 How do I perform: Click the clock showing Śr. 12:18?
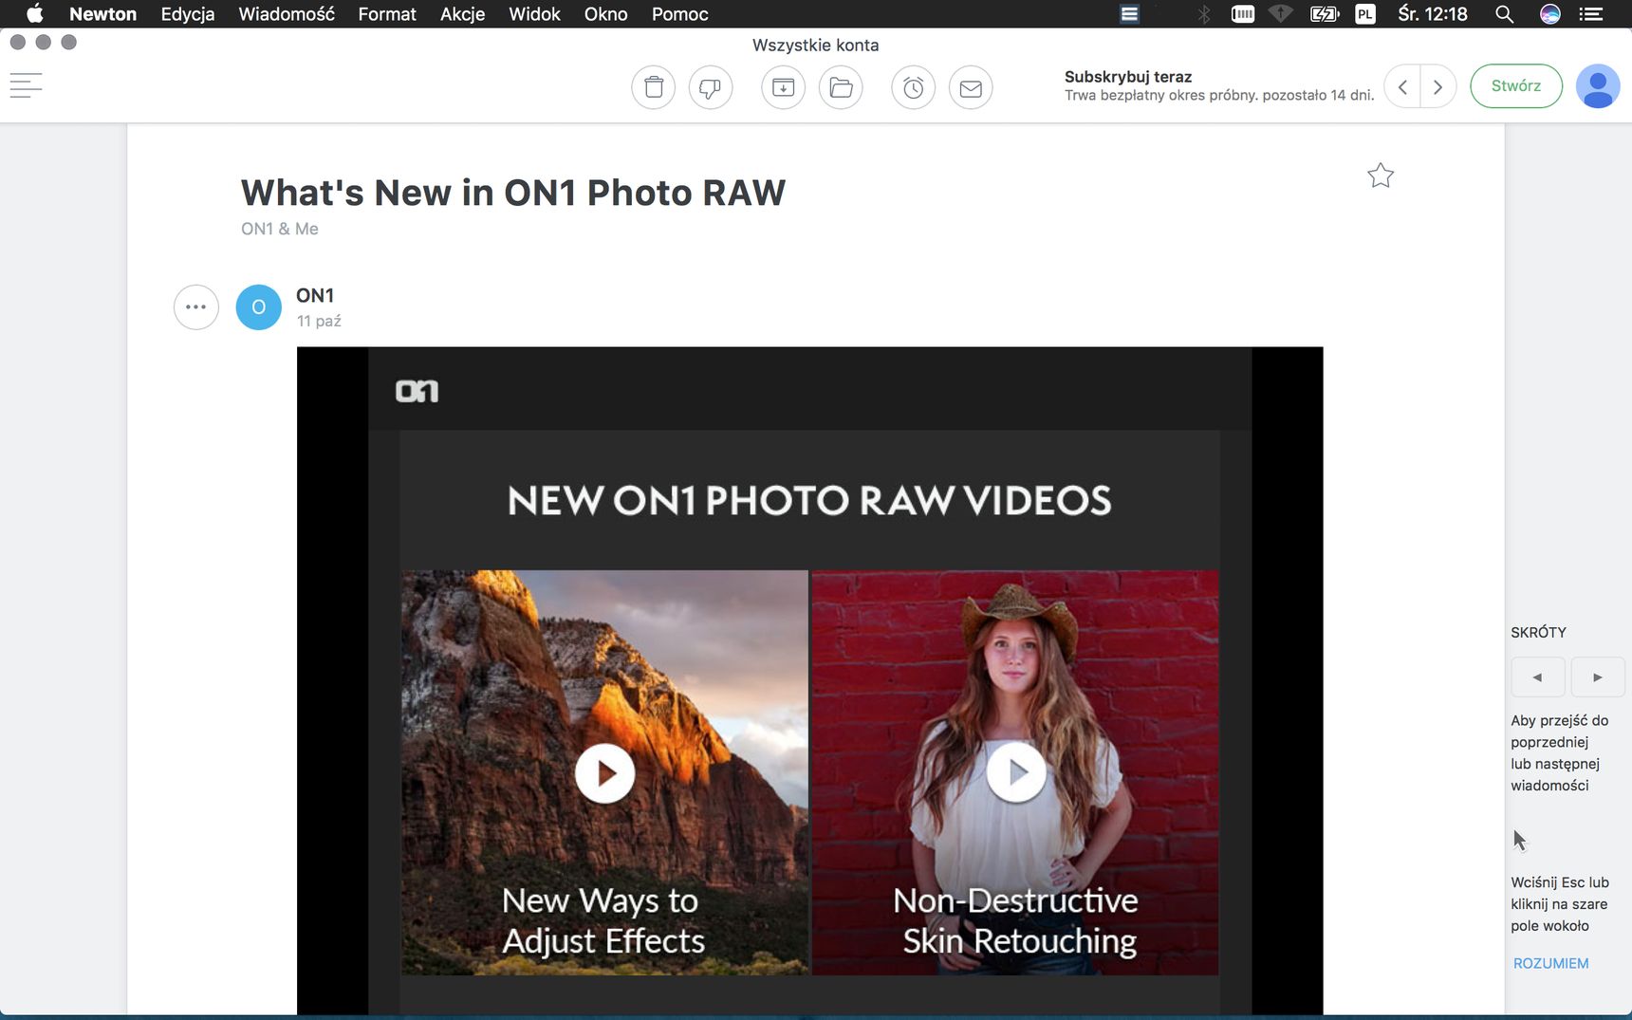[1433, 14]
